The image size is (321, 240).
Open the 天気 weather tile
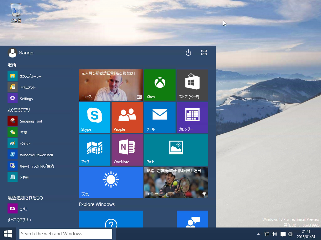pos(111,182)
